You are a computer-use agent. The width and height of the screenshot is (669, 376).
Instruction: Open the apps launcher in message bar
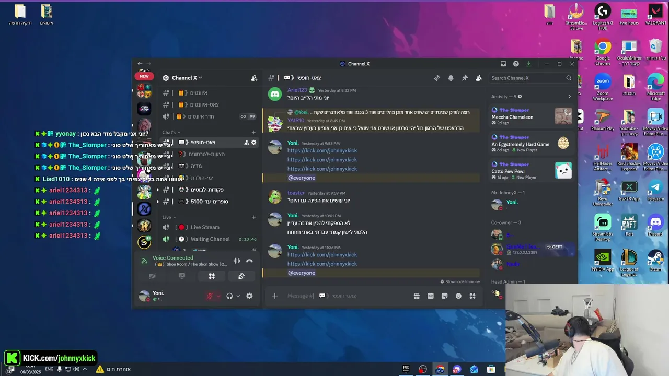coord(472,296)
